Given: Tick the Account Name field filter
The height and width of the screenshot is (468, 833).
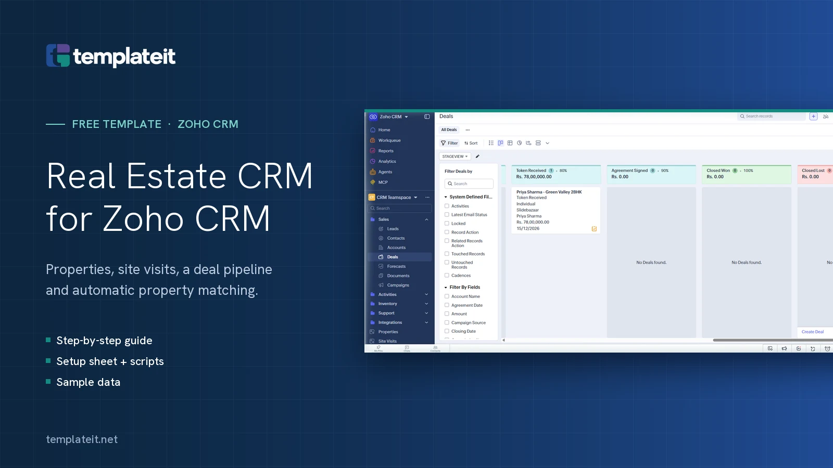Looking at the screenshot, I should coord(447,296).
